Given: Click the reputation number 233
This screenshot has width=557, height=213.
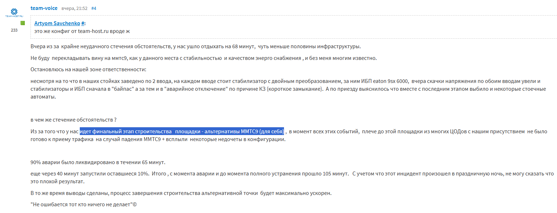Looking at the screenshot, I should (x=14, y=30).
